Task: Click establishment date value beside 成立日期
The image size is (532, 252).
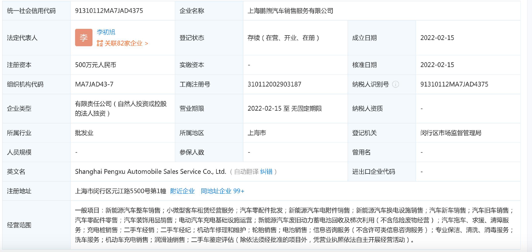Action: click(x=437, y=38)
